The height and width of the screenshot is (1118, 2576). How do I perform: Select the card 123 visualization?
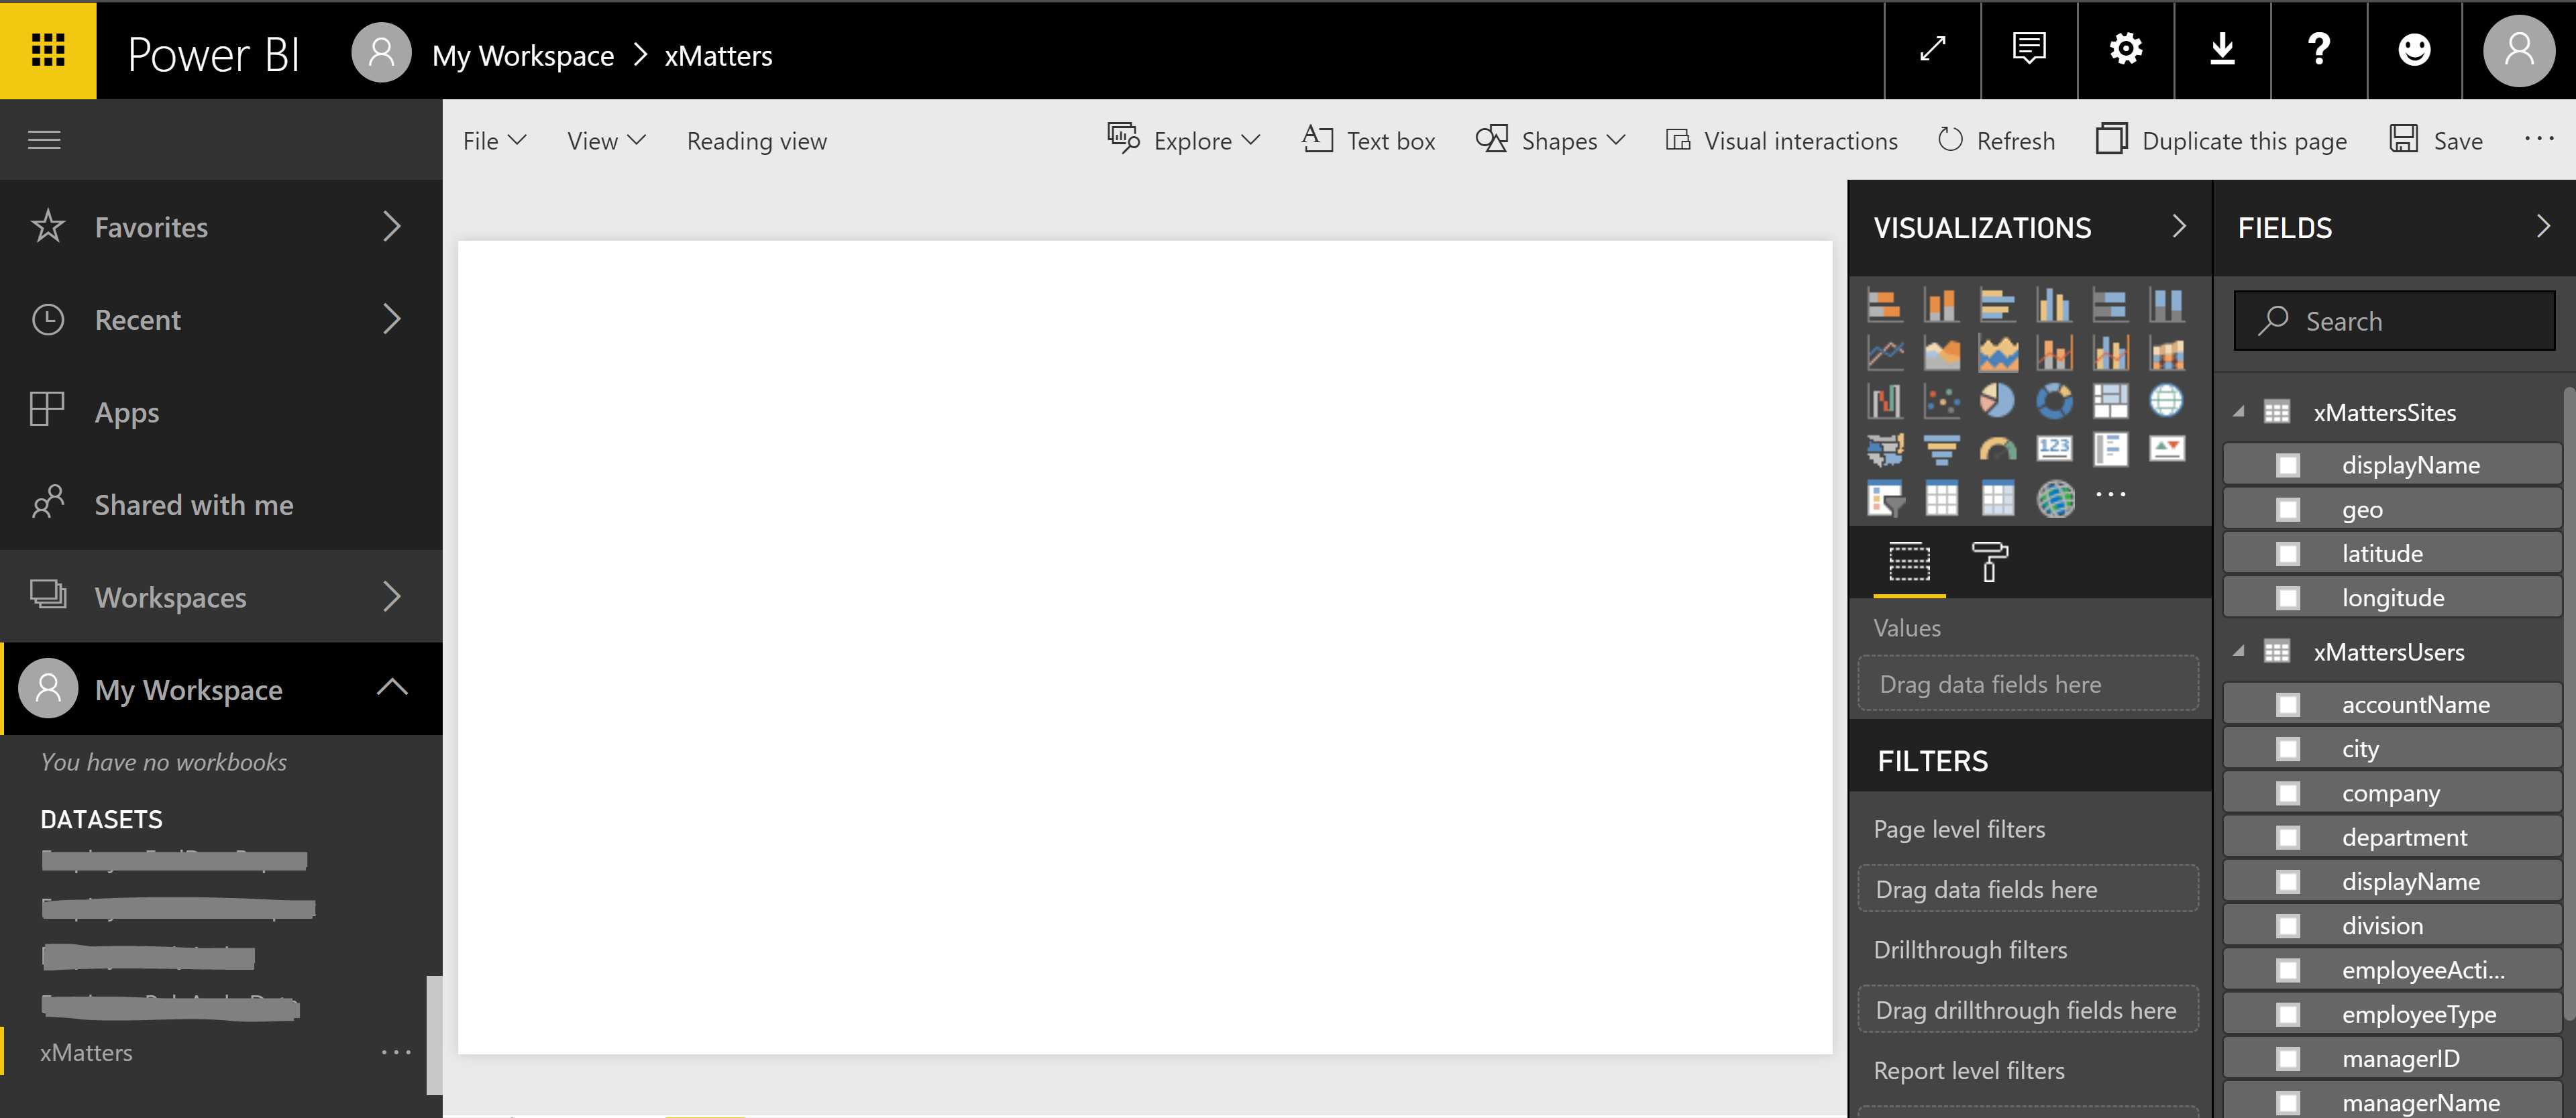click(x=2054, y=449)
